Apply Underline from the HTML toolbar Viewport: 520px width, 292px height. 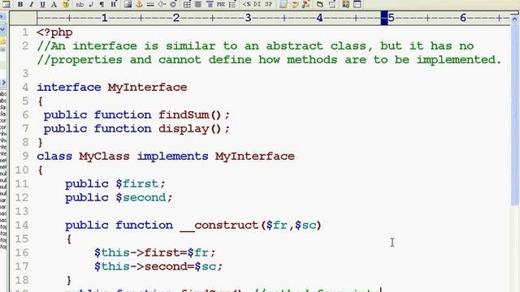click(42, 4)
